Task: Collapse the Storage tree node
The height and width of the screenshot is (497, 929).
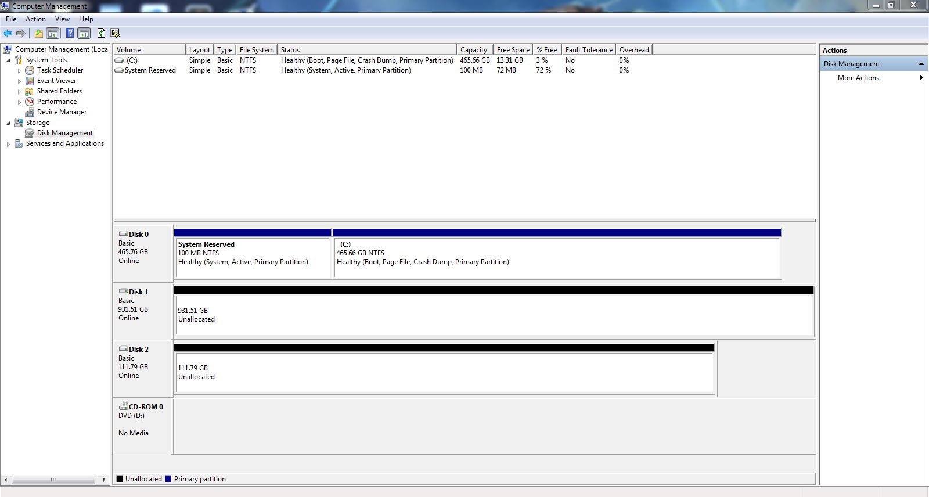Action: [x=8, y=123]
